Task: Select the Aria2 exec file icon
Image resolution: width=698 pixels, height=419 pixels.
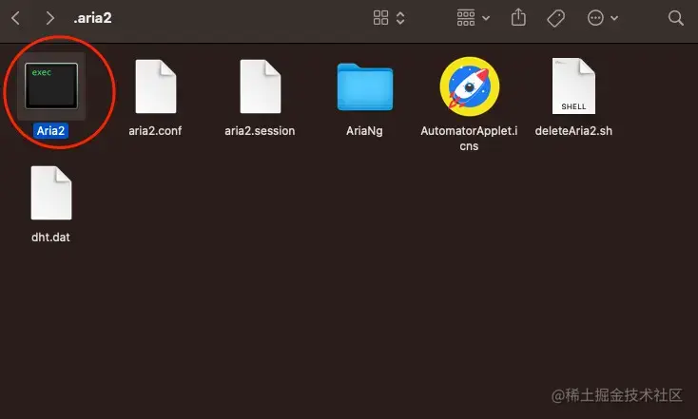Action: click(x=51, y=86)
